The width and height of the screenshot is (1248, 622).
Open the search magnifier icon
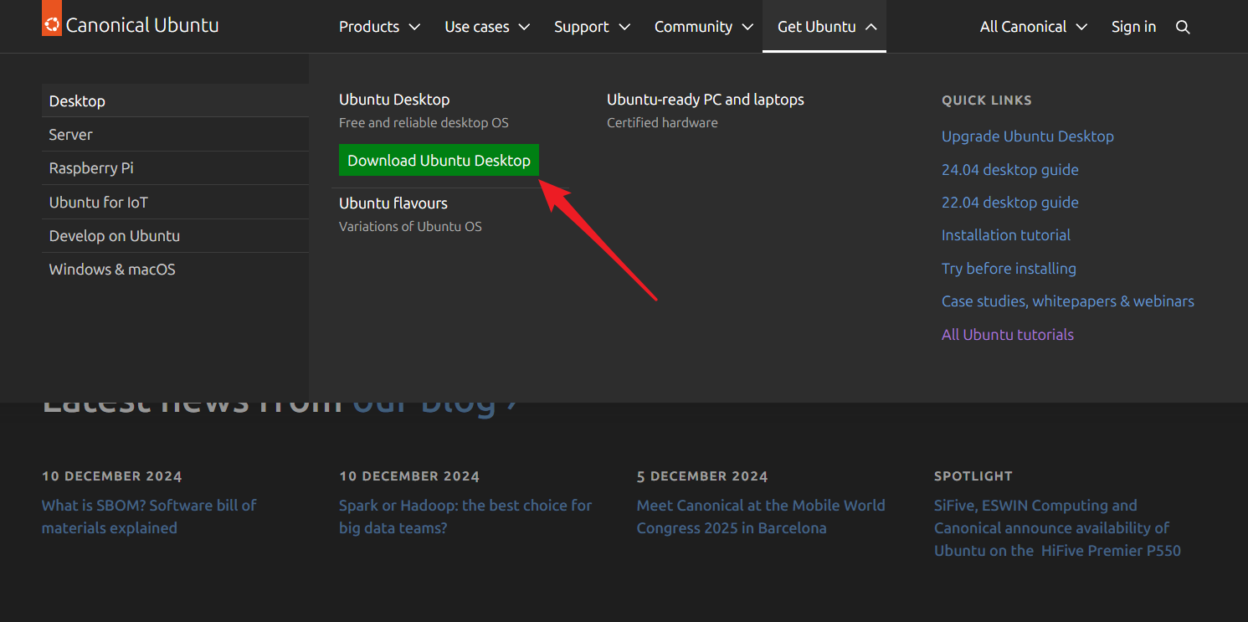pos(1183,27)
